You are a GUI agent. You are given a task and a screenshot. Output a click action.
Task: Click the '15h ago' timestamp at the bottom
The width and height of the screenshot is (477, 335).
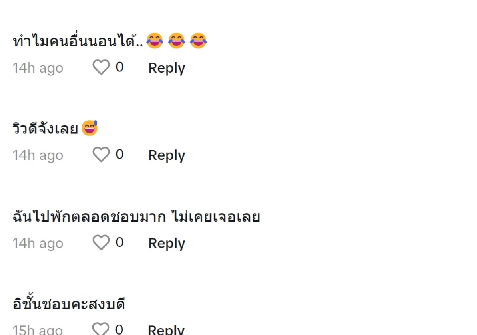[38, 329]
